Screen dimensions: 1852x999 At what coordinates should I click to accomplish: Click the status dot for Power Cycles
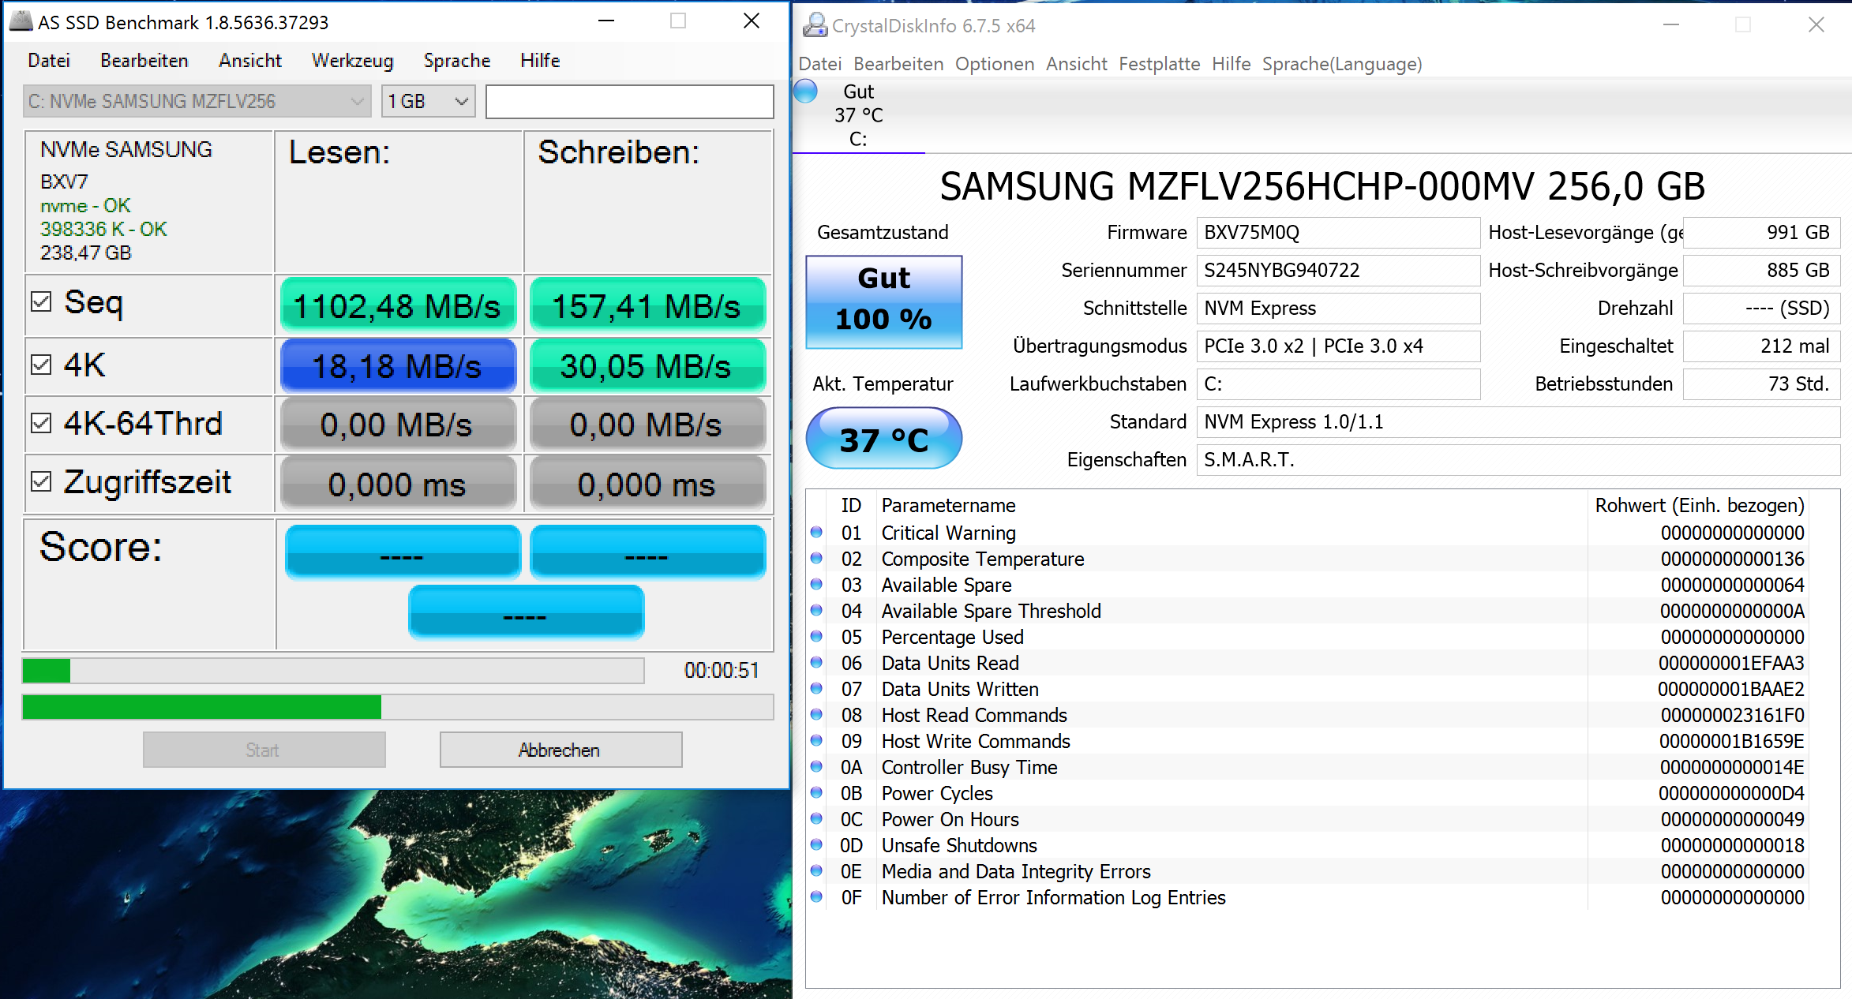[817, 793]
